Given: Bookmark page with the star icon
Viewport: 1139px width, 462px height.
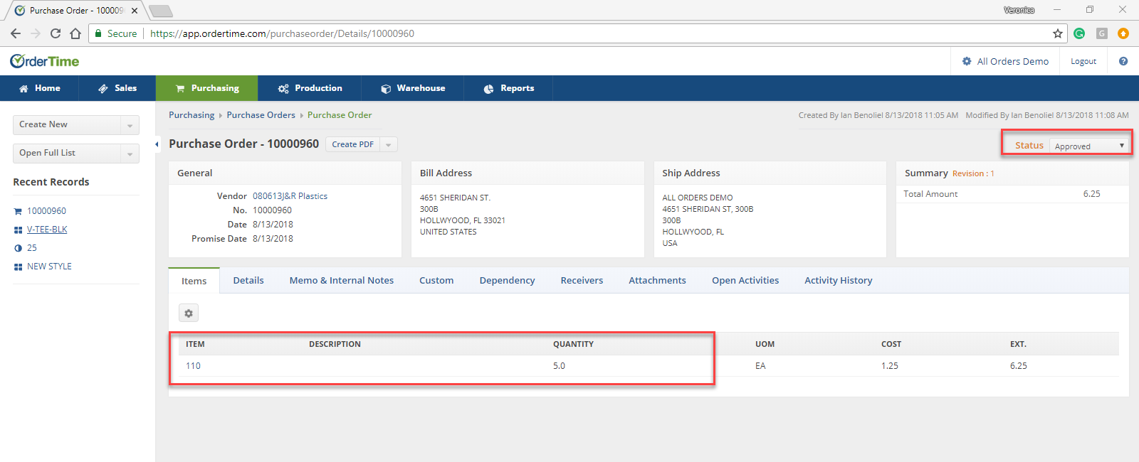Looking at the screenshot, I should [x=1058, y=33].
